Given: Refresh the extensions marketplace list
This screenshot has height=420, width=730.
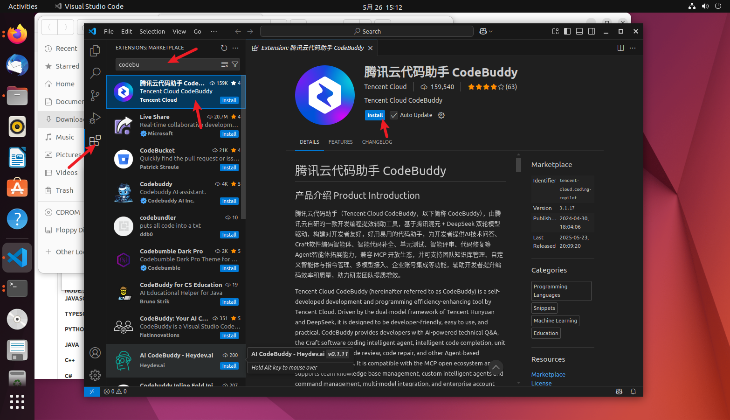Looking at the screenshot, I should coord(224,48).
